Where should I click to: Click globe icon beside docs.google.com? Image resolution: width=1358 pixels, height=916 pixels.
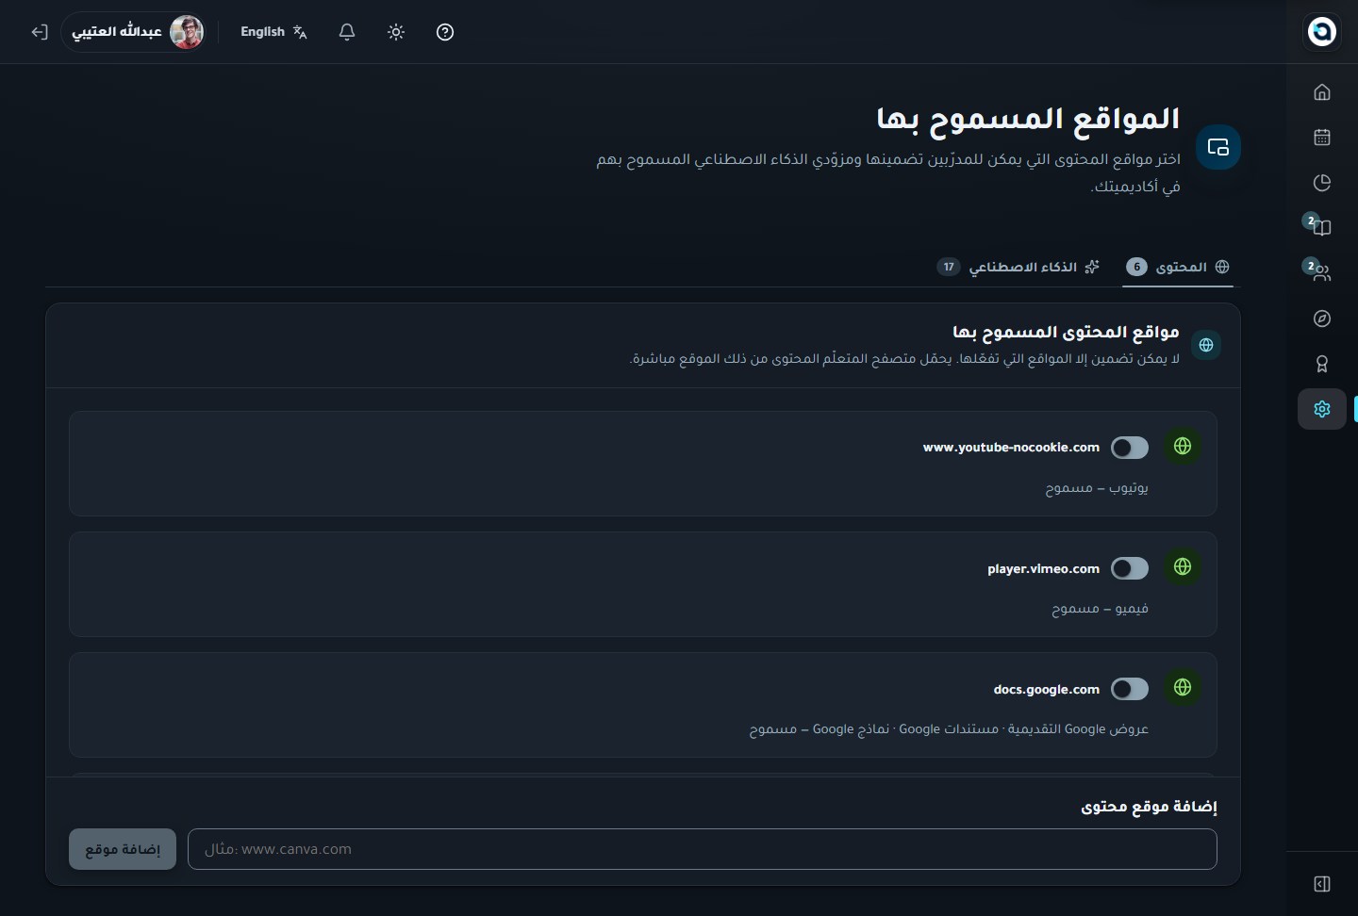[1183, 687]
